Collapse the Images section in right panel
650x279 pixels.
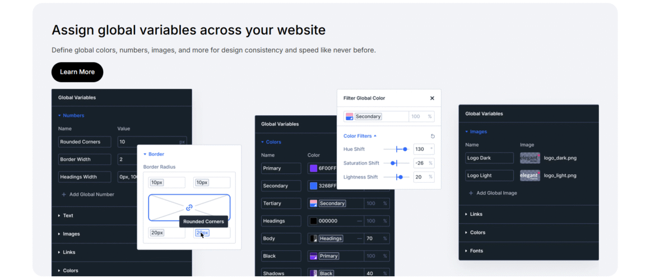476,131
